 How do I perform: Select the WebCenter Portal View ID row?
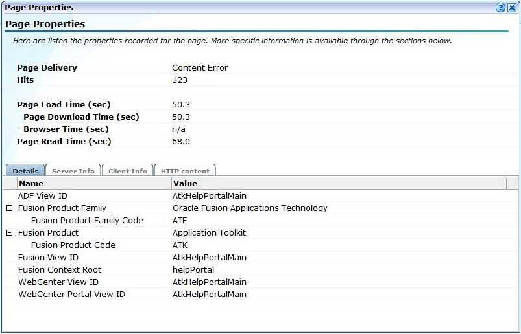[261, 294]
